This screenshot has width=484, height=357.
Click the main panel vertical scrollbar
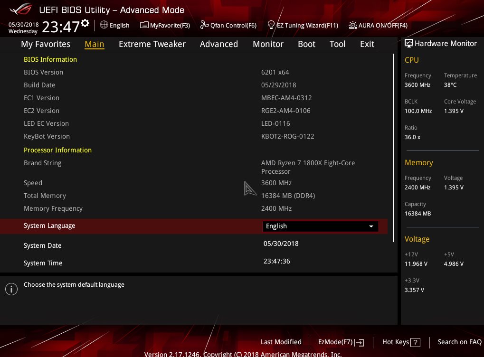pos(393,148)
